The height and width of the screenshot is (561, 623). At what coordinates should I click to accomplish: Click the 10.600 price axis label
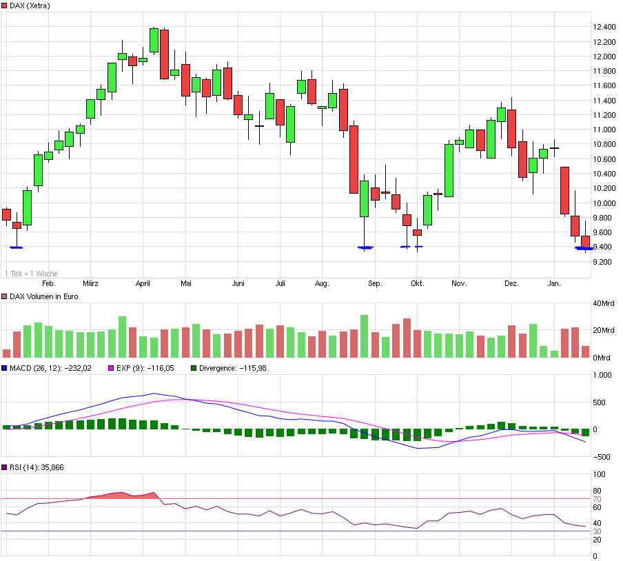tap(604, 159)
